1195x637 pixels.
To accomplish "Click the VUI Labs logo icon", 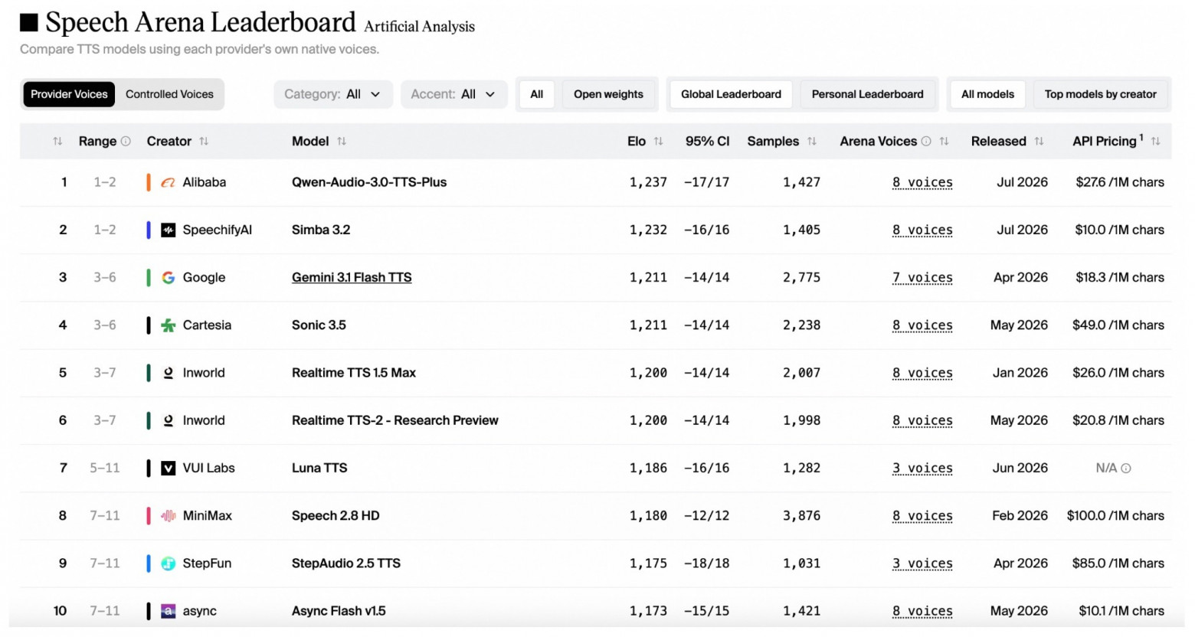I will (168, 468).
